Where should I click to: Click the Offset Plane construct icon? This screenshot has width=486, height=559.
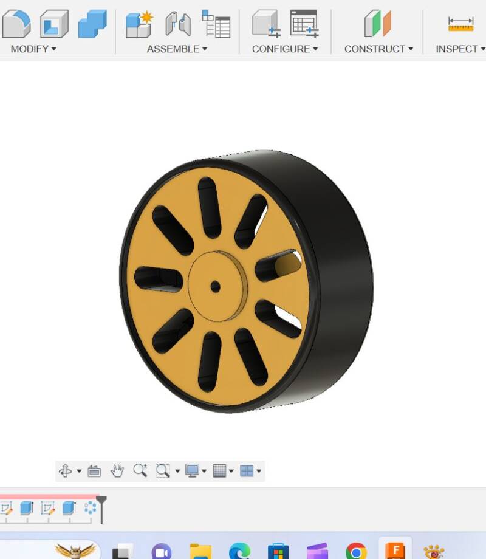(x=378, y=24)
